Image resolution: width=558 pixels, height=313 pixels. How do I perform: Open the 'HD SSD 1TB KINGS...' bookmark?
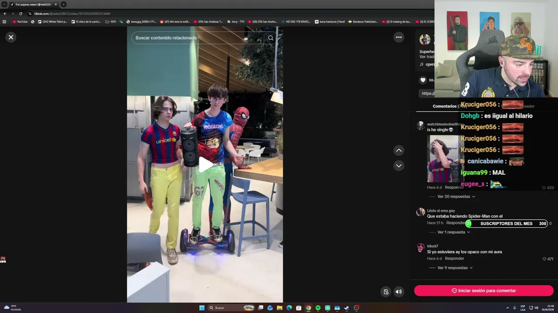coord(295,21)
